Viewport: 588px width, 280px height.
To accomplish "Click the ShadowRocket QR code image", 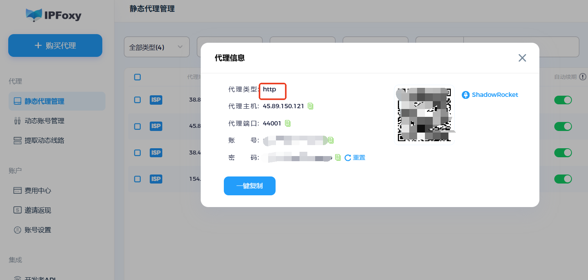I will coord(424,115).
